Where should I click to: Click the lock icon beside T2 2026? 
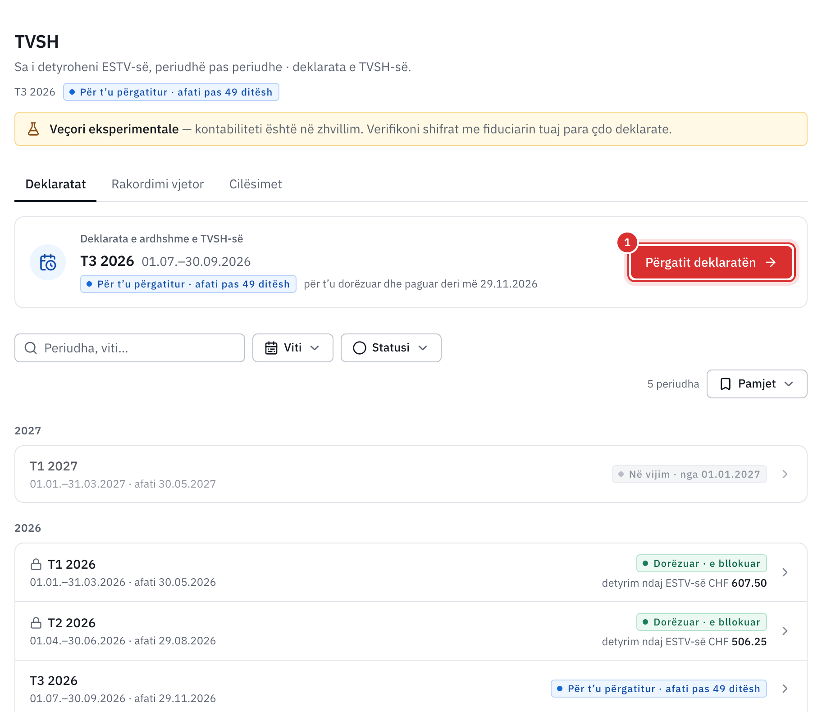[x=36, y=623]
